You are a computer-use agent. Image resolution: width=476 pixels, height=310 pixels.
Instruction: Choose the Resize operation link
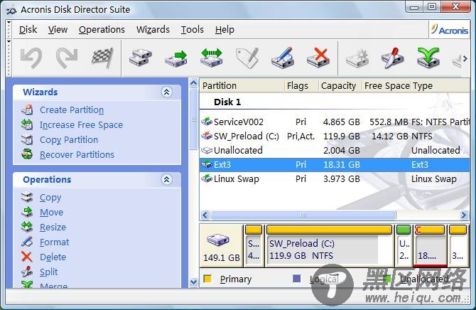pos(53,227)
